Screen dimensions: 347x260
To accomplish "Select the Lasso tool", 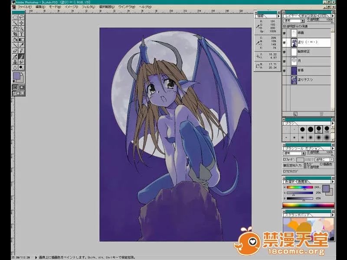I will click(21, 17).
